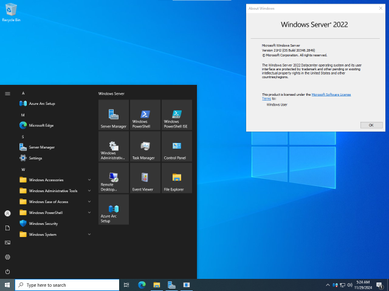Launch Windows PowerShell ISE tile
Viewport: 389px width, 291px height.
pos(177,115)
